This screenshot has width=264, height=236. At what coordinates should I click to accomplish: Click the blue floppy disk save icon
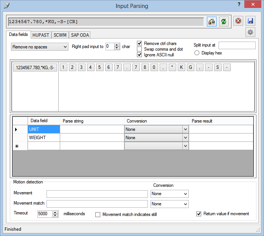pyautogui.click(x=250, y=21)
